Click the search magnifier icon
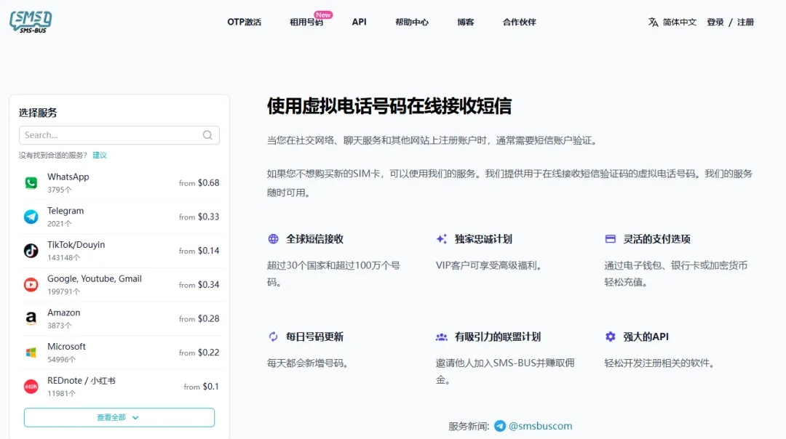The image size is (786, 439). [x=207, y=135]
